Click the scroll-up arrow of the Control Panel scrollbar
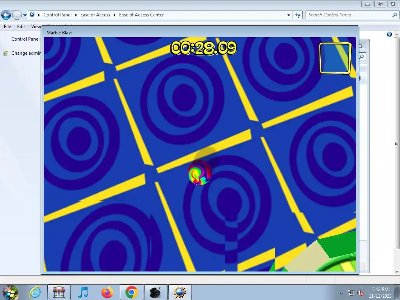This screenshot has height=300, width=400. (x=397, y=34)
